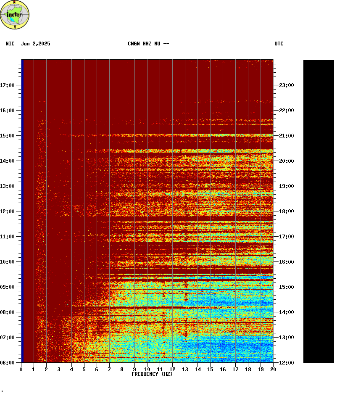Select the 'NIC' network label
337x396 pixels.
pos(10,44)
